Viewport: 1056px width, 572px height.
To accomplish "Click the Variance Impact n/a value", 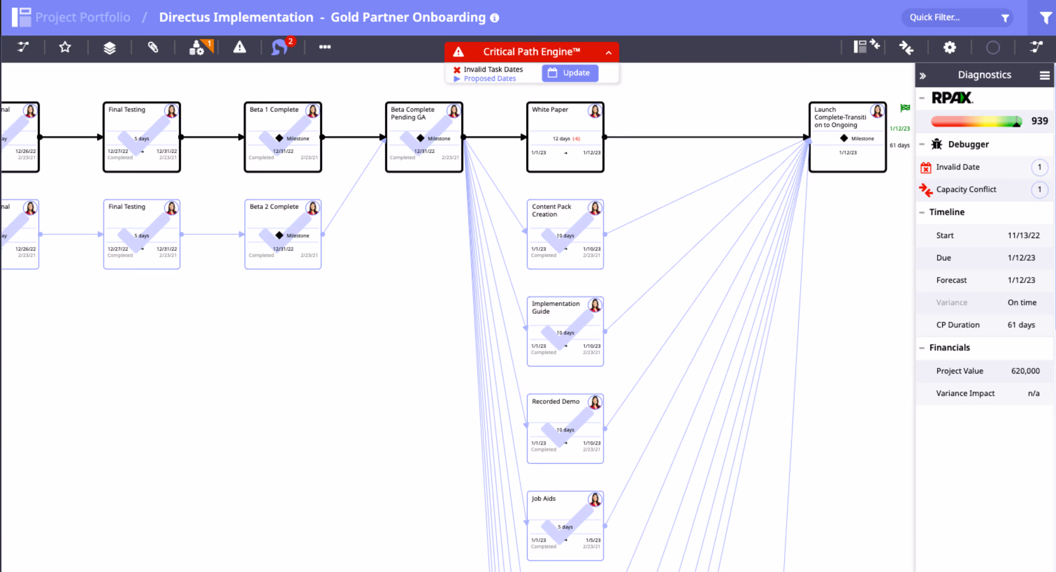I will (x=1033, y=393).
